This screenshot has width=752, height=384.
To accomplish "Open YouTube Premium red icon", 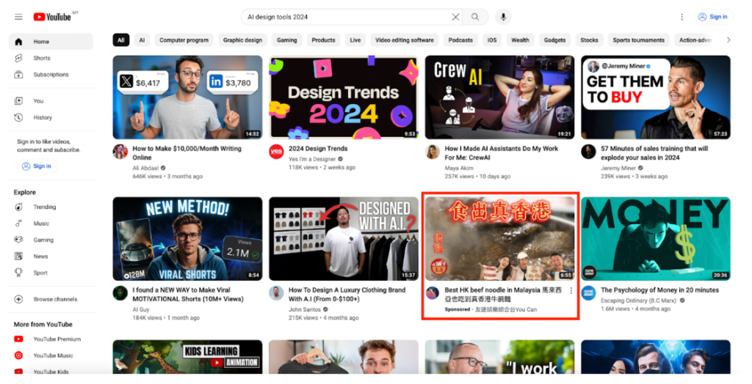I will click(x=18, y=339).
